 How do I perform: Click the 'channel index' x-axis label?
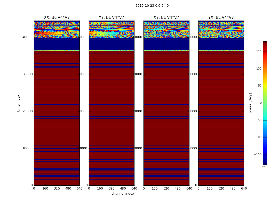pos(123,194)
